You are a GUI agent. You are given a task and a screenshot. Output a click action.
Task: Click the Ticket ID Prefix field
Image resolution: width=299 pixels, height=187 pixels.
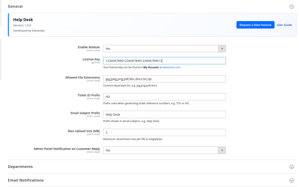[x=164, y=97]
